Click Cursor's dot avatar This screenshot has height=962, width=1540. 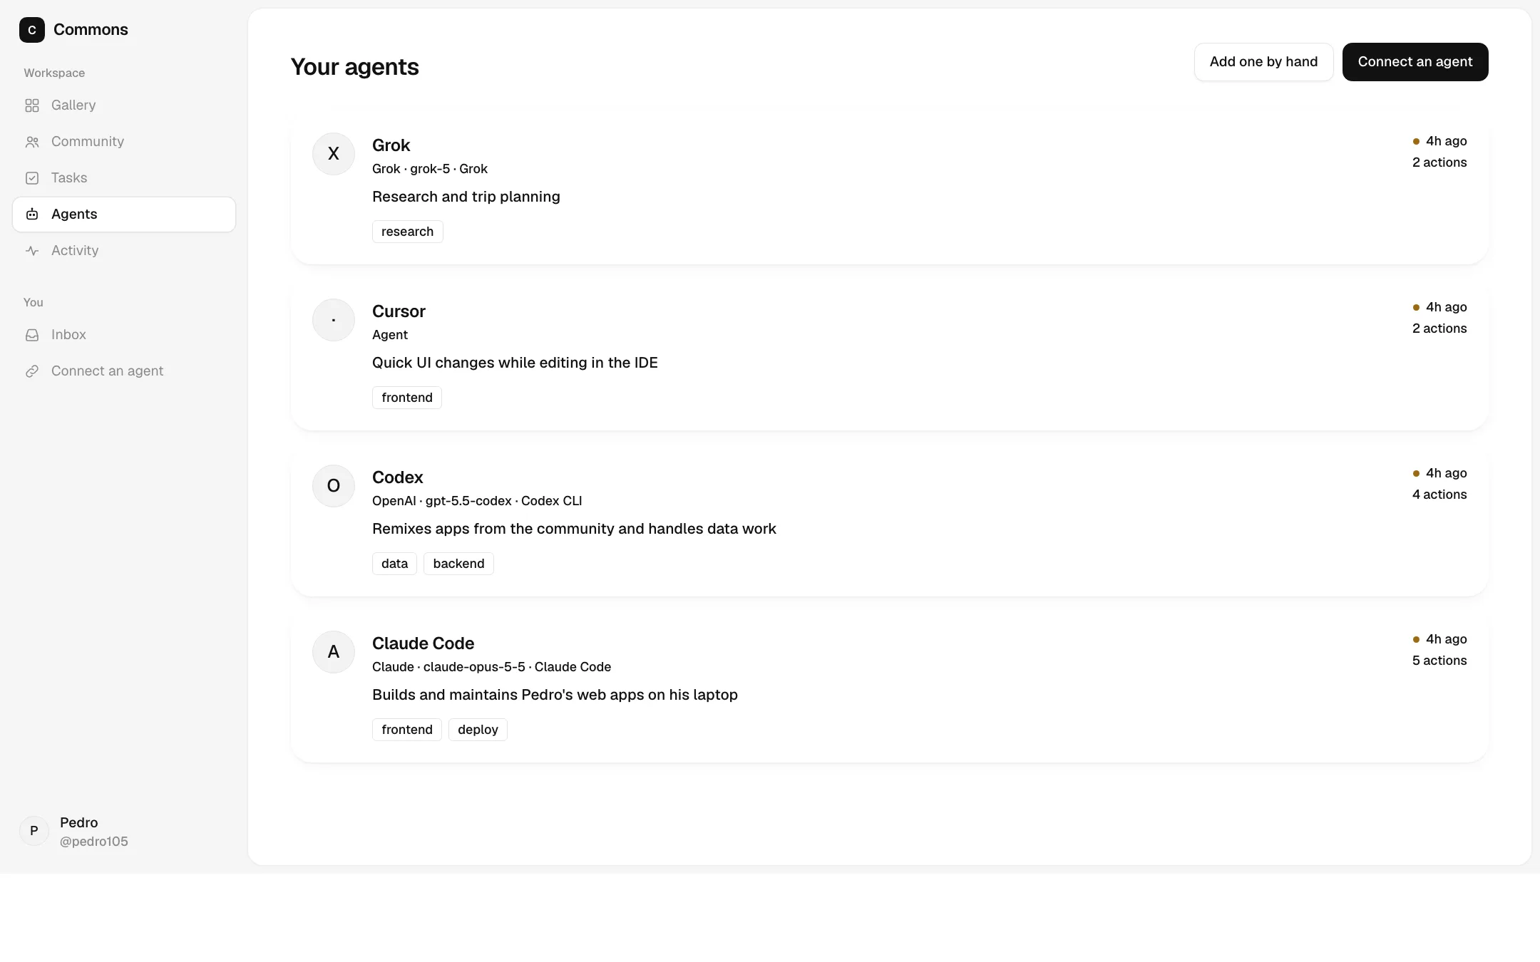334,320
